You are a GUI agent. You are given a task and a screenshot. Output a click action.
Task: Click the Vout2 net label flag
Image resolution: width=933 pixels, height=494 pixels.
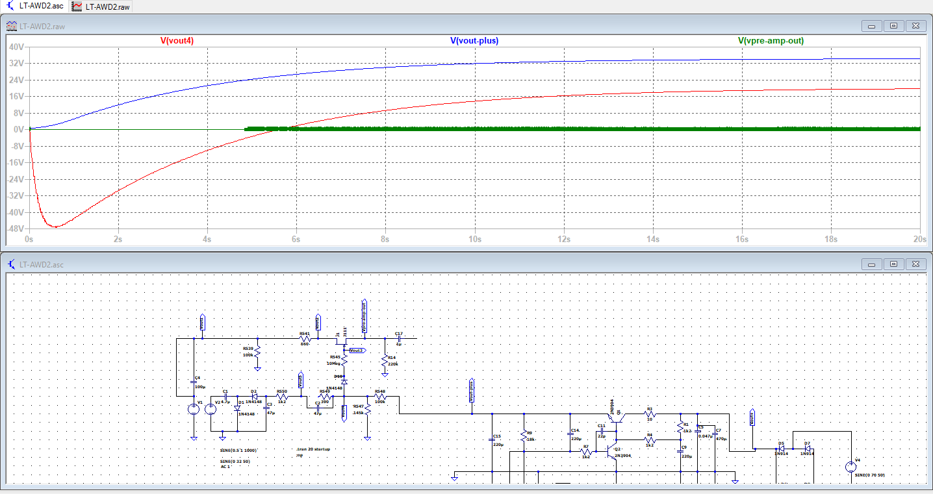pos(318,323)
